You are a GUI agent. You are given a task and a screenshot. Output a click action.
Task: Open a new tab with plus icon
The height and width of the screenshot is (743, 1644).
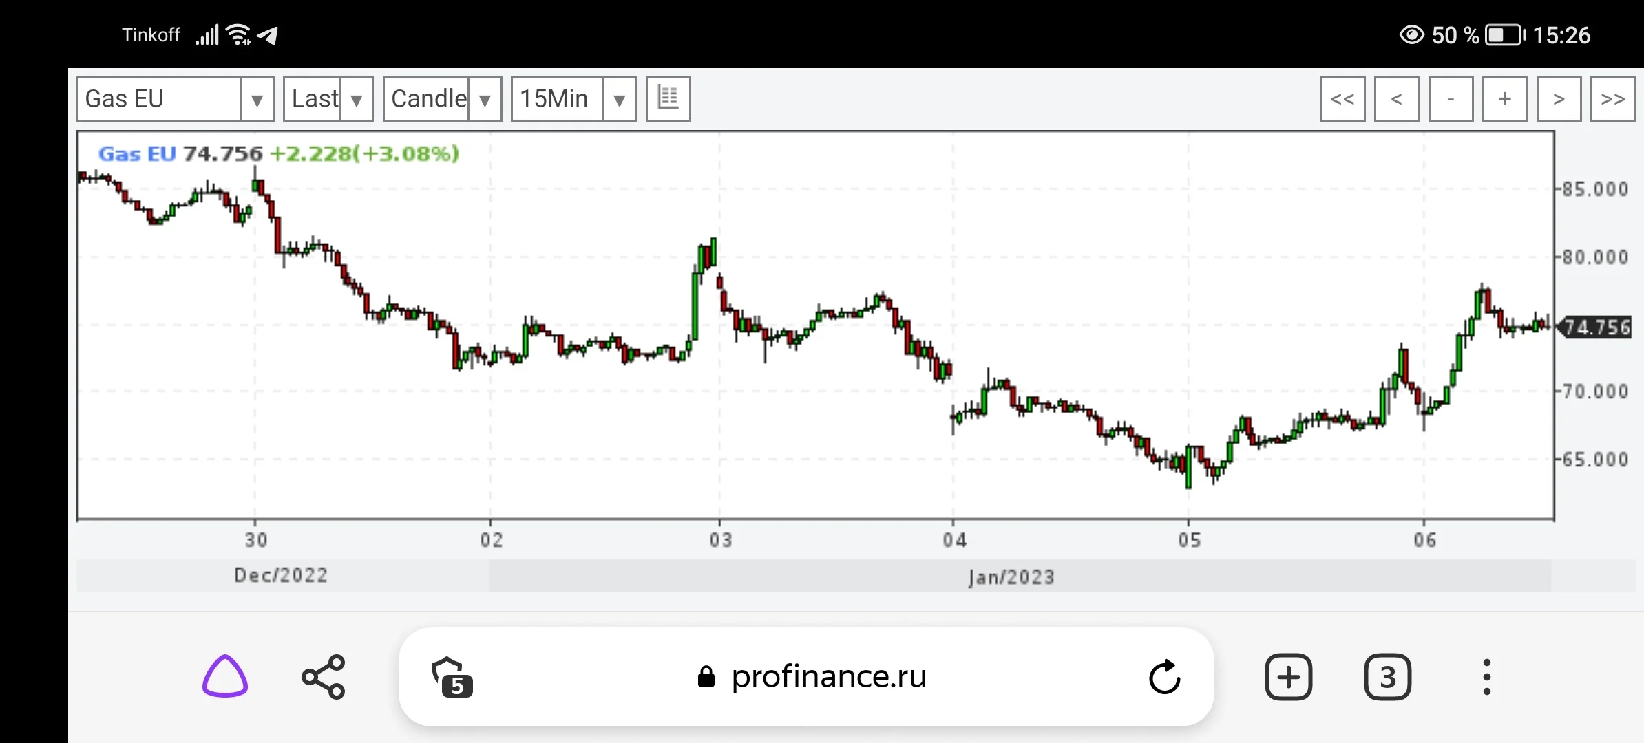pyautogui.click(x=1288, y=677)
